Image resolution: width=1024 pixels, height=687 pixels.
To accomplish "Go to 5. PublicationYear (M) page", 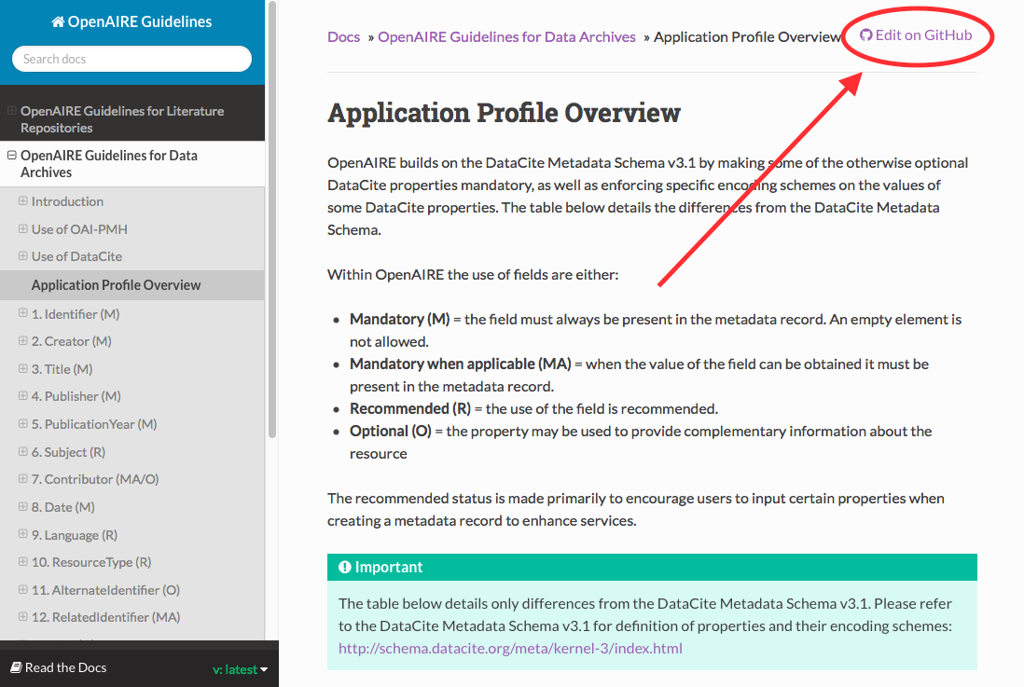I will click(94, 424).
